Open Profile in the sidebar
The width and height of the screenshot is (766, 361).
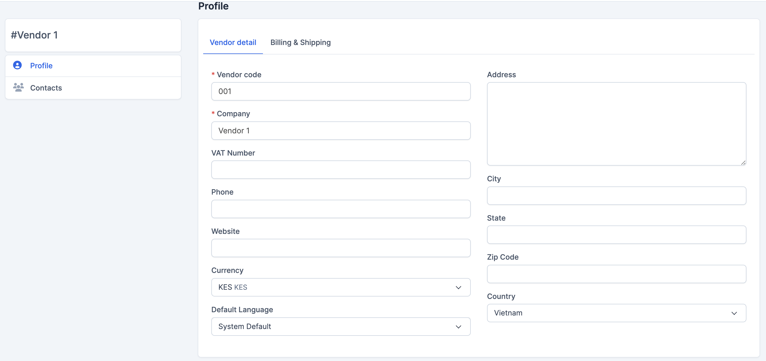coord(41,66)
